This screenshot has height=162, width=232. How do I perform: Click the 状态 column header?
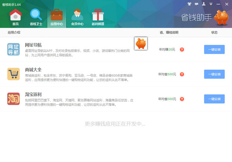coord(214,32)
